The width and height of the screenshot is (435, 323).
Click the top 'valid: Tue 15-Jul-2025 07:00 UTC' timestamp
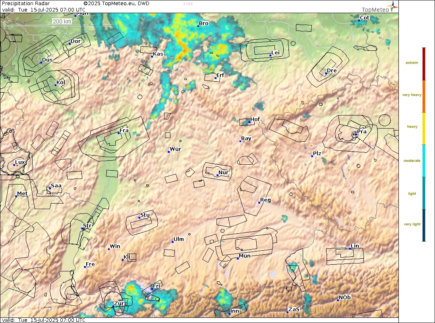tap(44, 10)
